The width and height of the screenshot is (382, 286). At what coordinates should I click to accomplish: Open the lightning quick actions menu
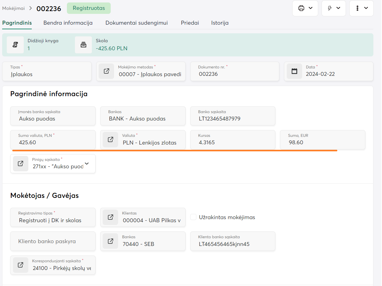click(333, 8)
